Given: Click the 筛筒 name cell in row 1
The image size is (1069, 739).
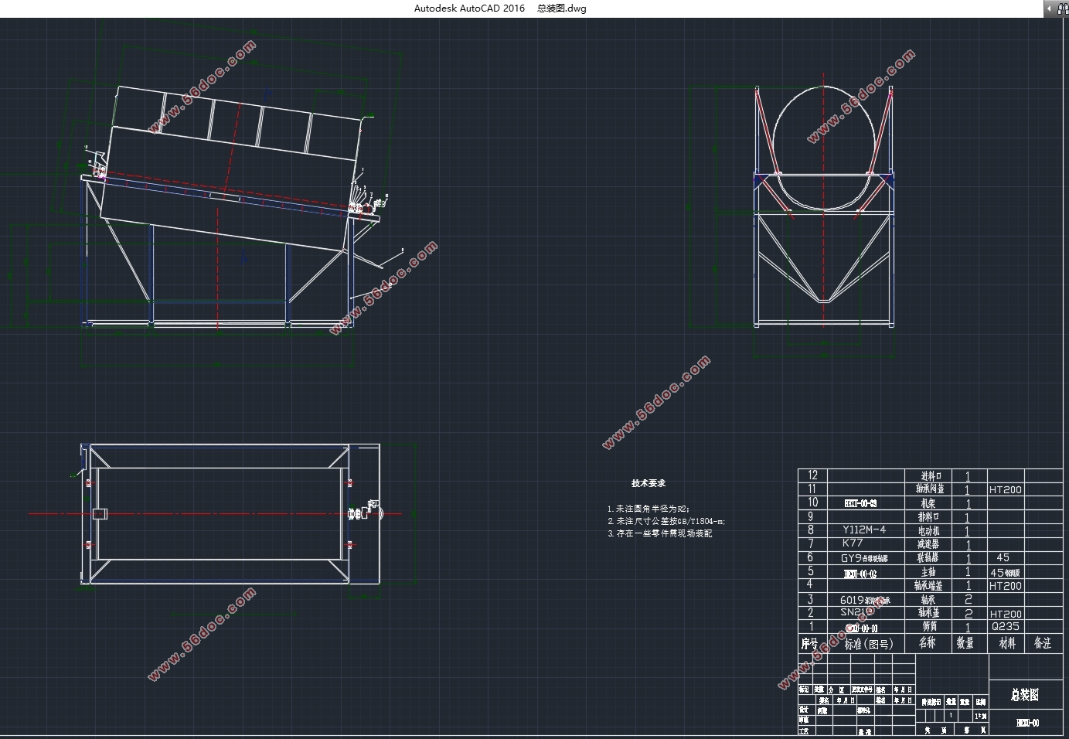Looking at the screenshot, I should [x=929, y=627].
